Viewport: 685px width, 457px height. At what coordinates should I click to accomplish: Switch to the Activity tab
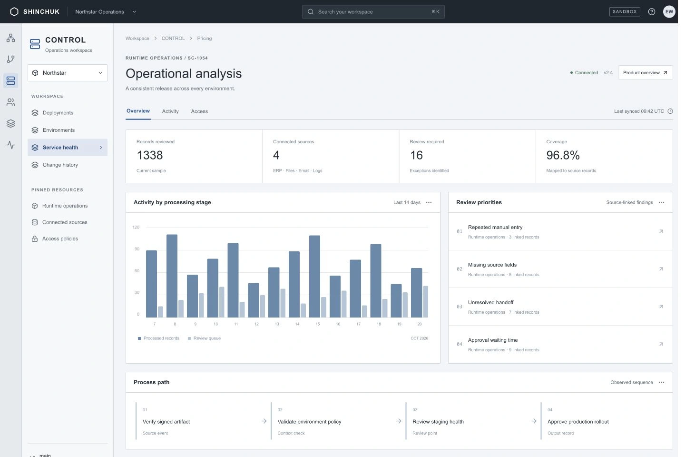[x=170, y=111]
